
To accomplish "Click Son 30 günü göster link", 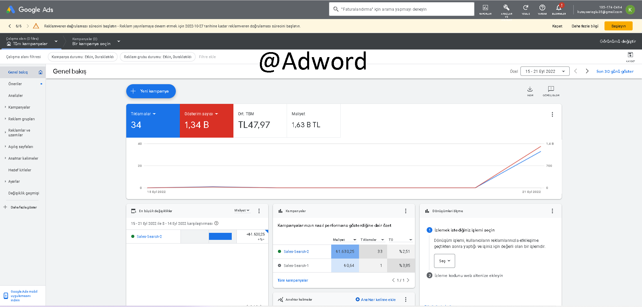I will click(x=615, y=71).
